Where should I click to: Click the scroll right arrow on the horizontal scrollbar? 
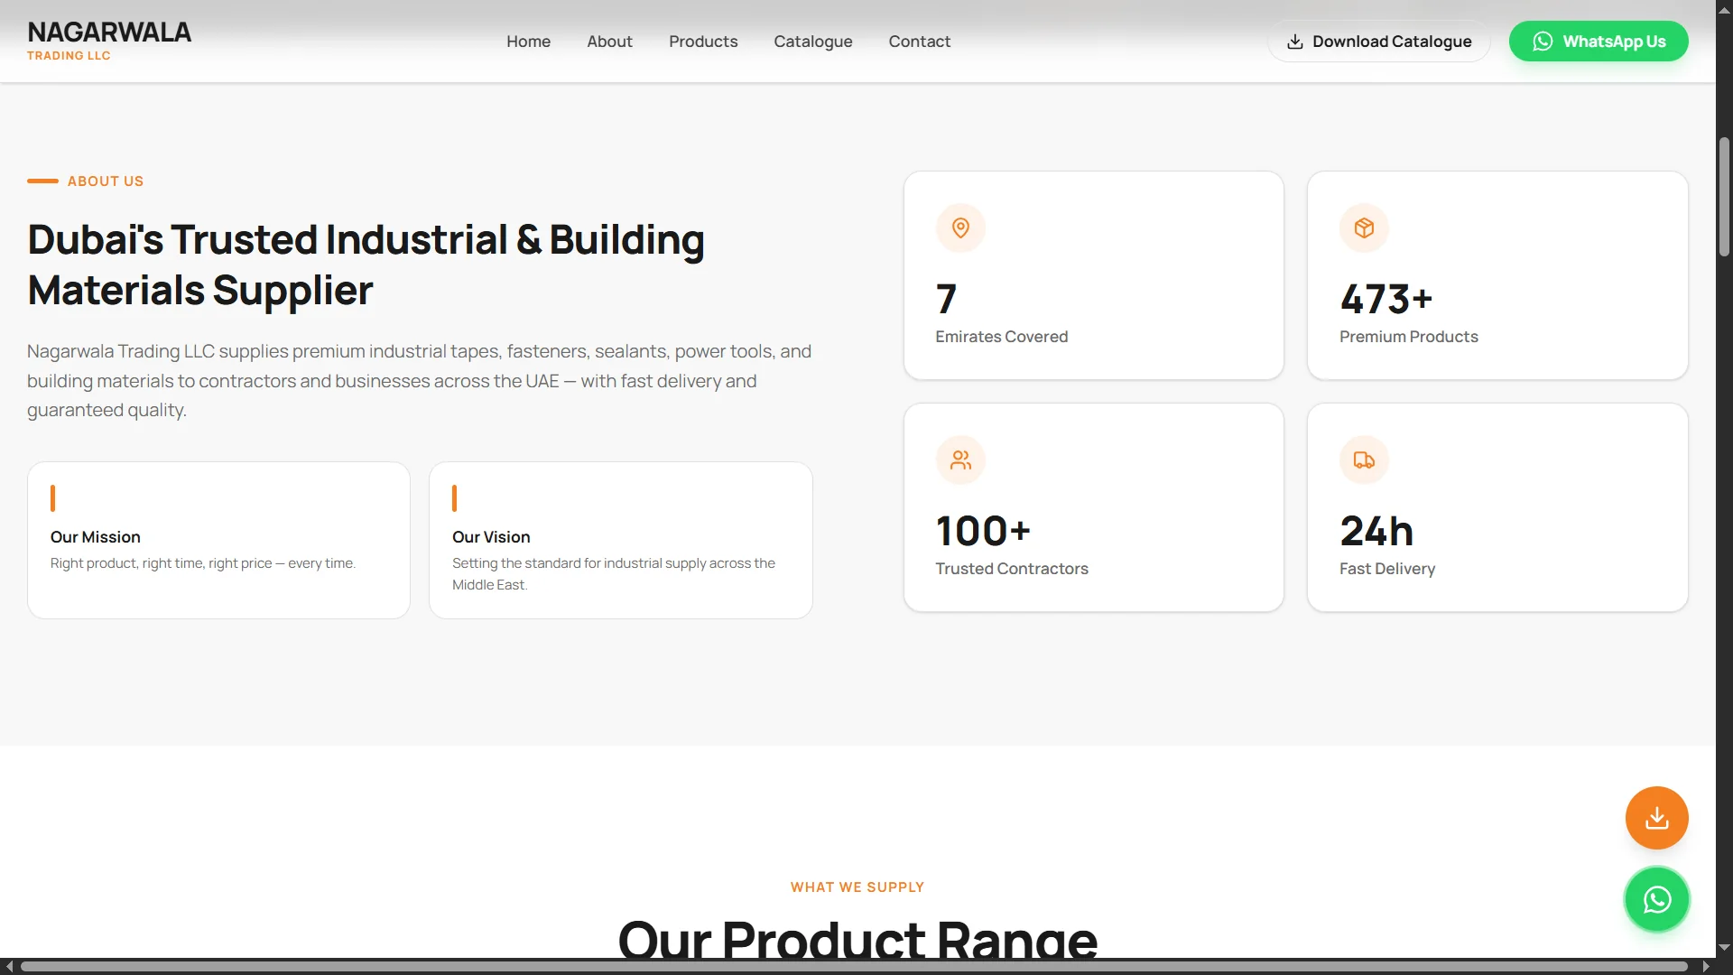1706,966
